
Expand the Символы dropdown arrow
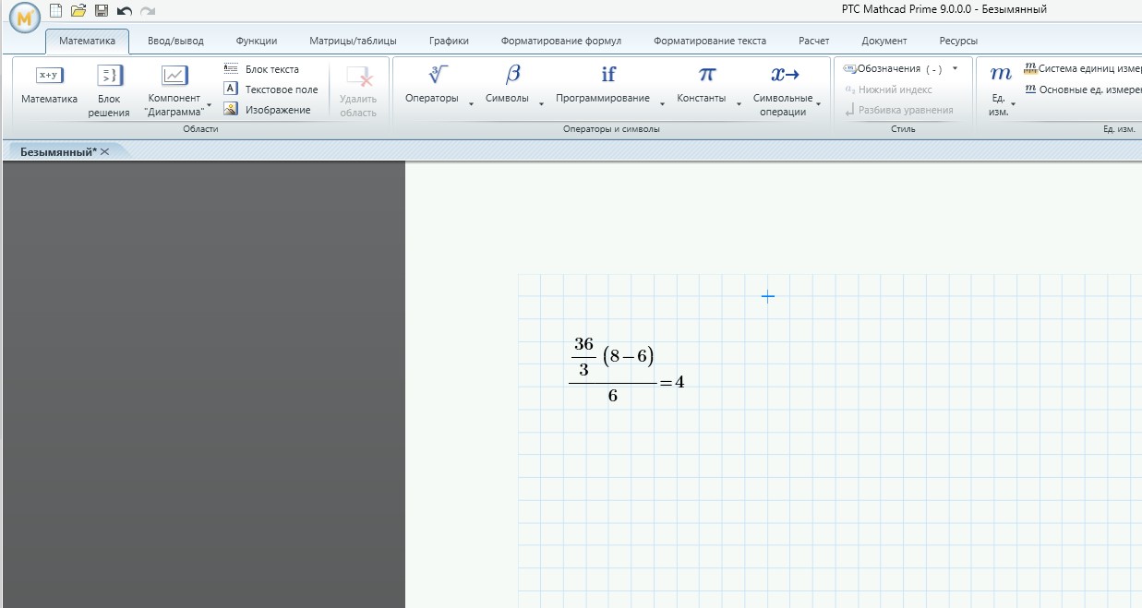click(x=541, y=105)
